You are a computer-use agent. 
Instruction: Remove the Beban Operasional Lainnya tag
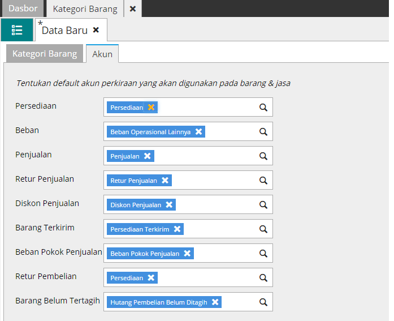pos(198,131)
